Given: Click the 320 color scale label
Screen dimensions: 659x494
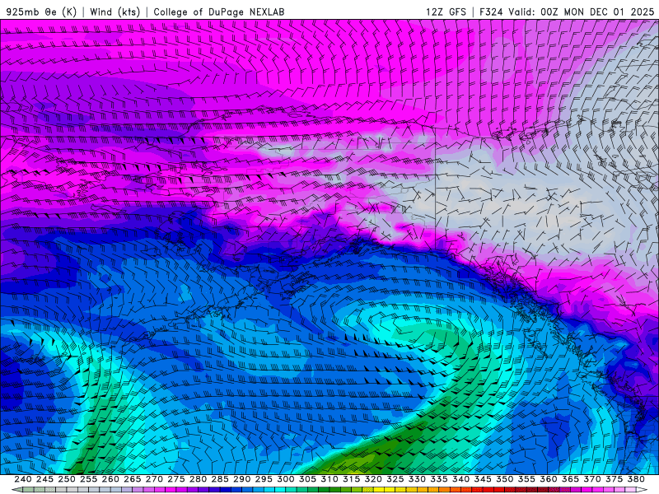Looking at the screenshot, I should [x=373, y=479].
